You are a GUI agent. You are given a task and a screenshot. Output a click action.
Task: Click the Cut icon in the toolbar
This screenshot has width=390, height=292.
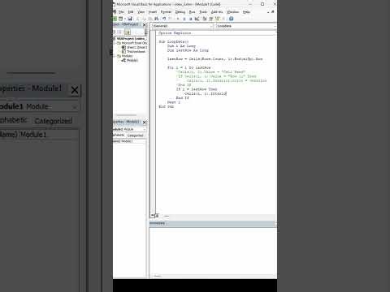click(x=137, y=19)
